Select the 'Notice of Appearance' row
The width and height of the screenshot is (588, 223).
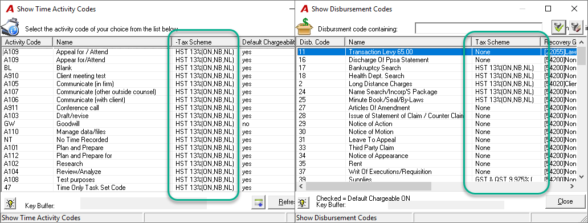point(437,156)
